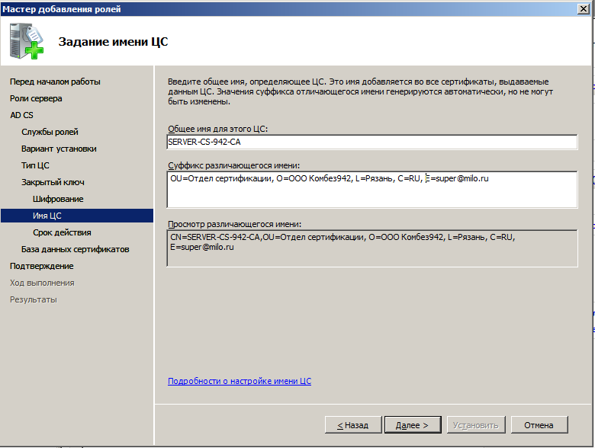The image size is (595, 448).
Task: Open the 'Подтверждение' step
Action: point(42,266)
